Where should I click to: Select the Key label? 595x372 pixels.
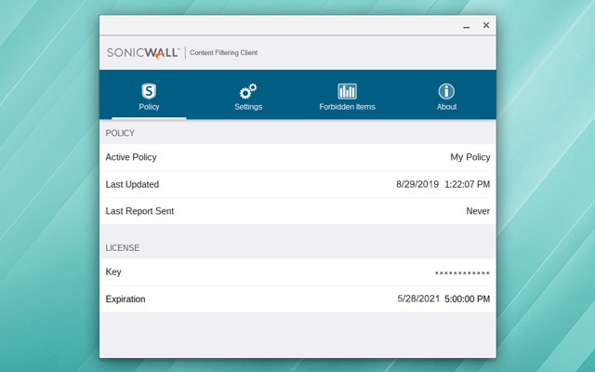(113, 272)
